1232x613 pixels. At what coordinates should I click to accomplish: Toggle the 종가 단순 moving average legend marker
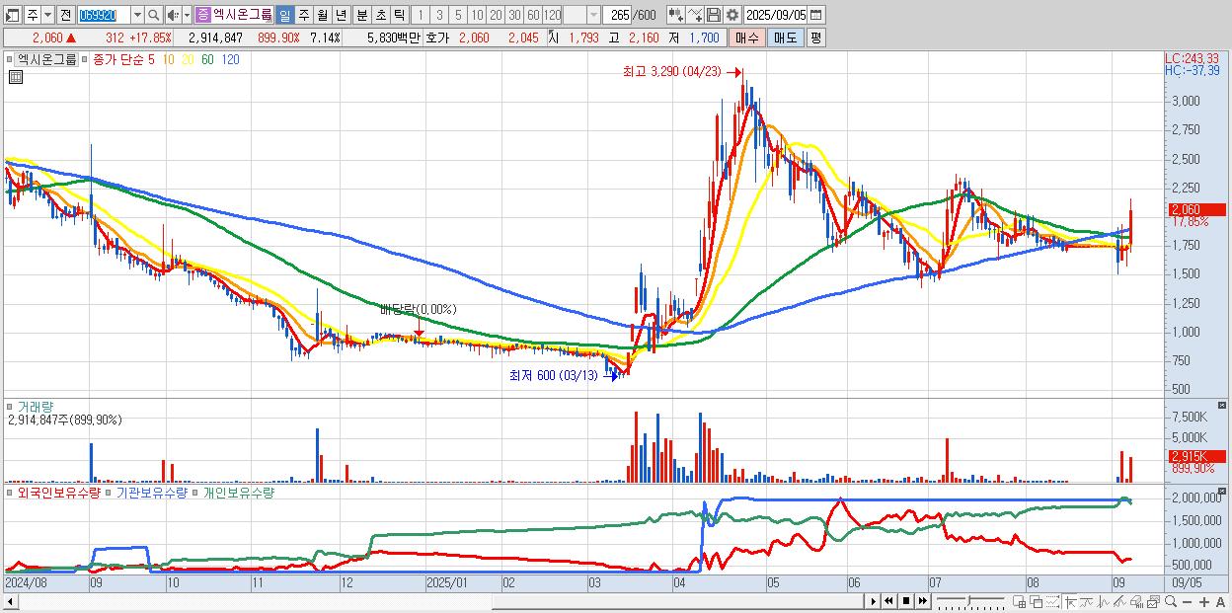[87, 59]
